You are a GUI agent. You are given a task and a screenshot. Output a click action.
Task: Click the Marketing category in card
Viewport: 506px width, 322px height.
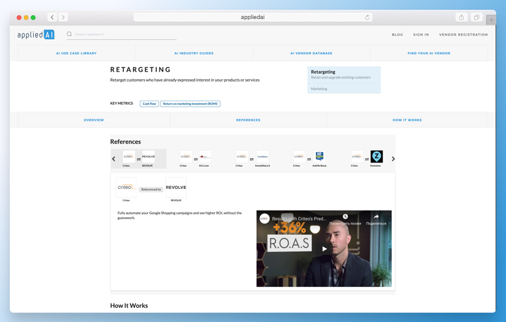[319, 89]
